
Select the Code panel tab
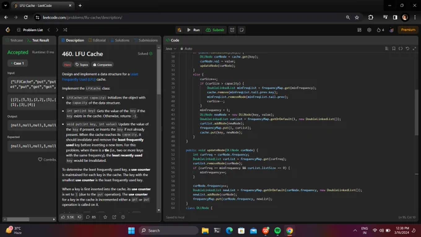click(x=172, y=40)
